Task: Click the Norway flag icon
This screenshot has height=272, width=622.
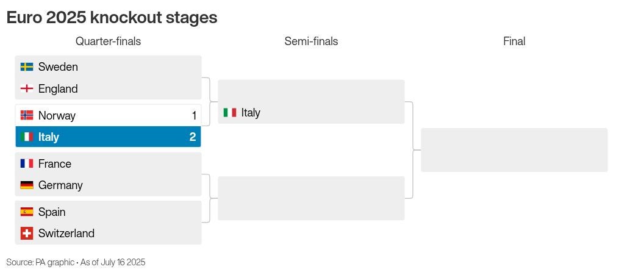Action: coord(27,115)
